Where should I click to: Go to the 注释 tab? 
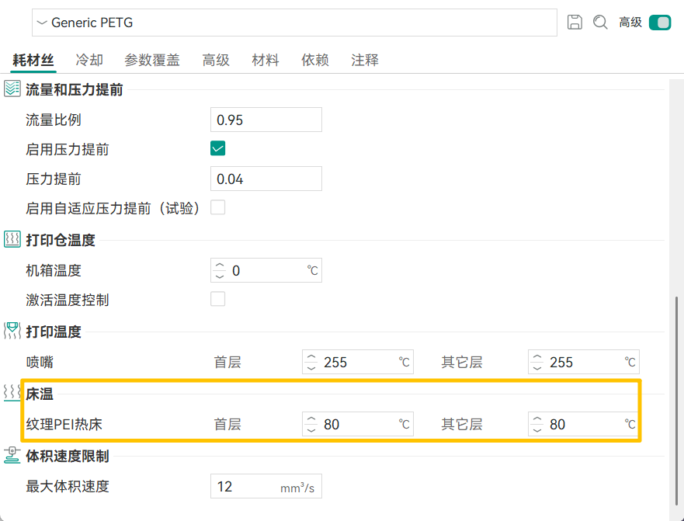pyautogui.click(x=365, y=60)
